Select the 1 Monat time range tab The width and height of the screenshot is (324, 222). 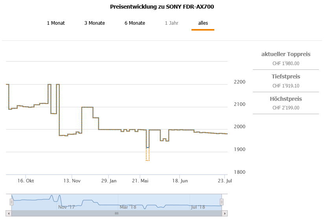pyautogui.click(x=56, y=23)
